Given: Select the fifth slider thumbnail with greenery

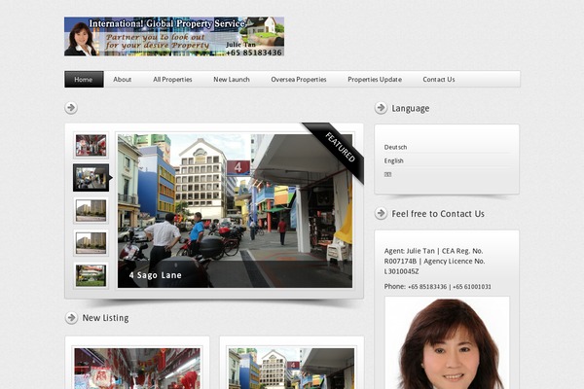Looking at the screenshot, I should click(x=91, y=276).
